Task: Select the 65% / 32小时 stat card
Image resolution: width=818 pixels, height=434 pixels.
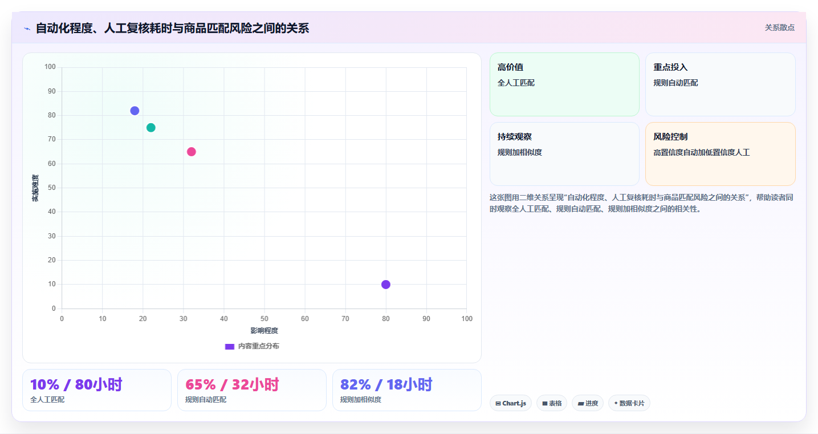Action: point(252,390)
